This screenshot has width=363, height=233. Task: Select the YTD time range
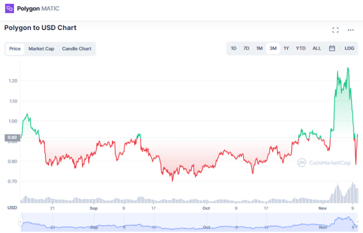pos(300,48)
